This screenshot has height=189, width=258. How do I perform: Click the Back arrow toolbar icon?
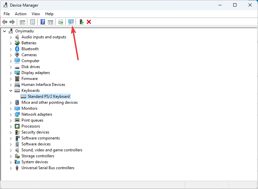[x=5, y=22]
